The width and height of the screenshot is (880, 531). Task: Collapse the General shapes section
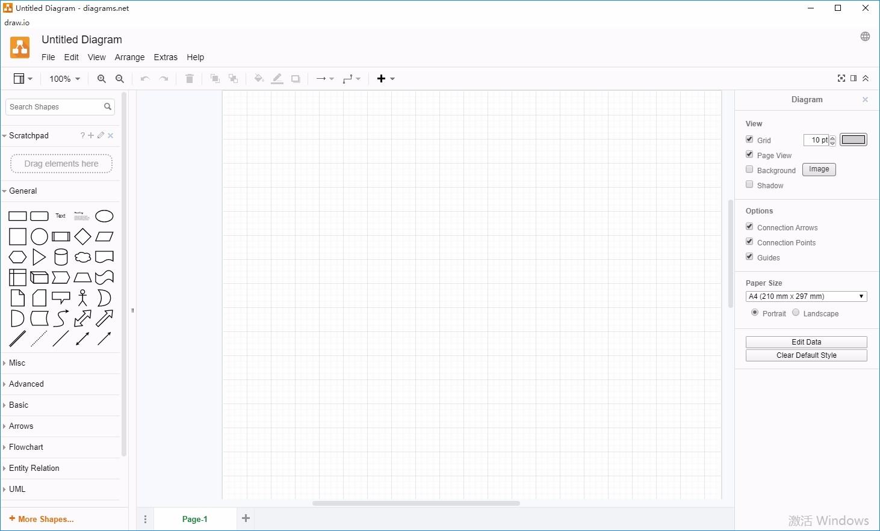tap(60, 191)
